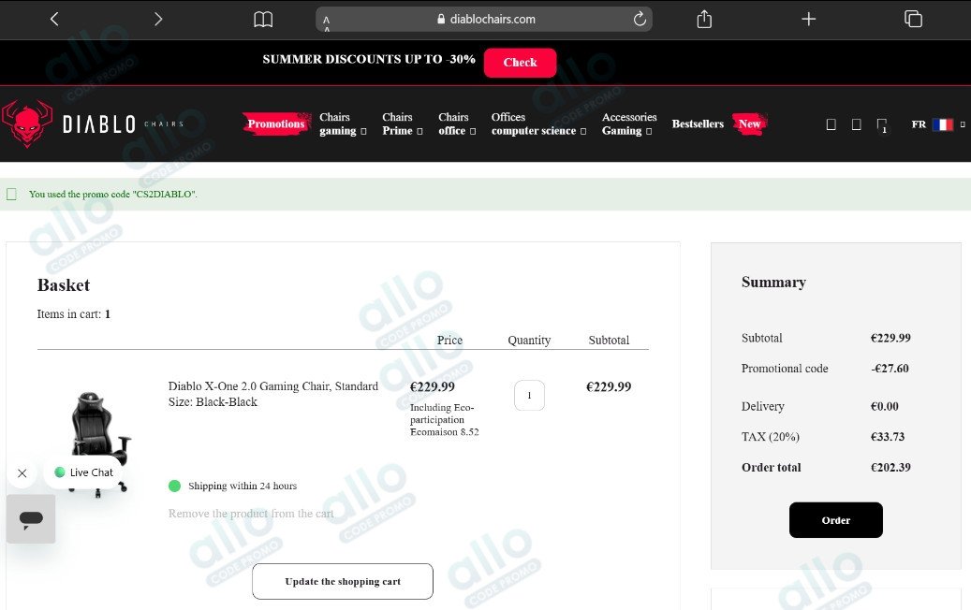Image resolution: width=971 pixels, height=610 pixels.
Task: Click the diablochairs.com address bar
Action: (484, 19)
